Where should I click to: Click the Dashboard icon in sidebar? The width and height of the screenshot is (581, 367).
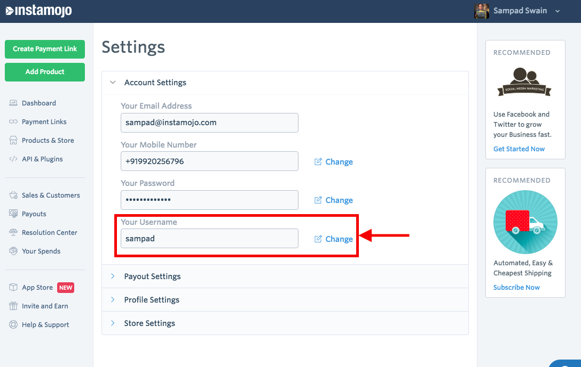coord(13,103)
